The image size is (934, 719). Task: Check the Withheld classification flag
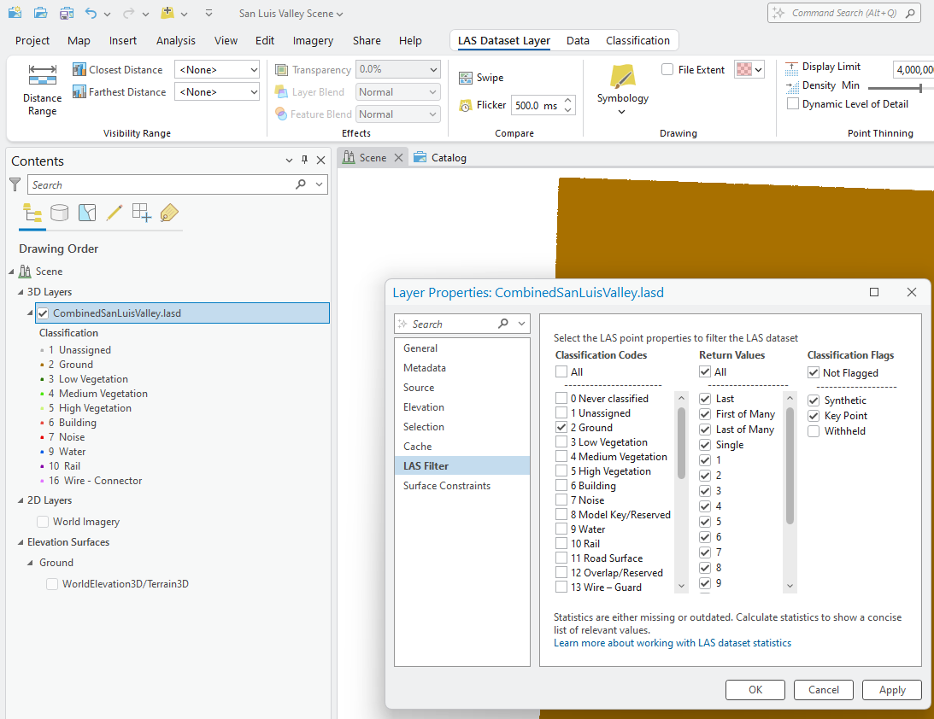click(814, 431)
